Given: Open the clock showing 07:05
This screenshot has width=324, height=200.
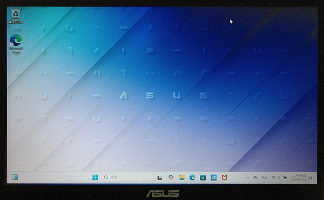Looking at the screenshot, I should coord(299,177).
